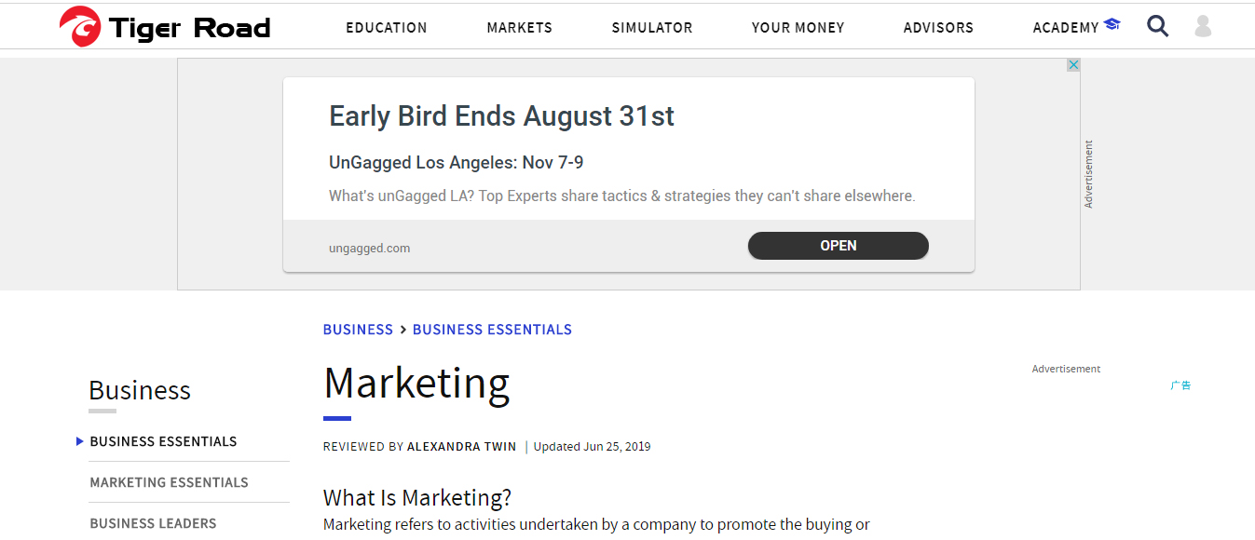Select Business Leaders in the sidebar
The image size is (1255, 540).
pos(153,523)
